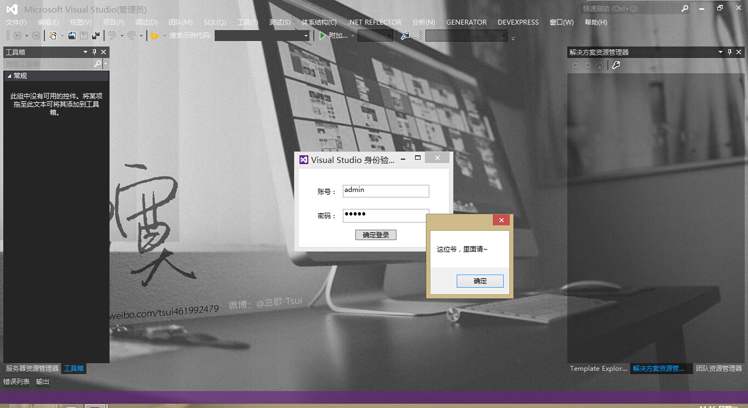Open the solution configuration combo box after 附加

coord(375,36)
